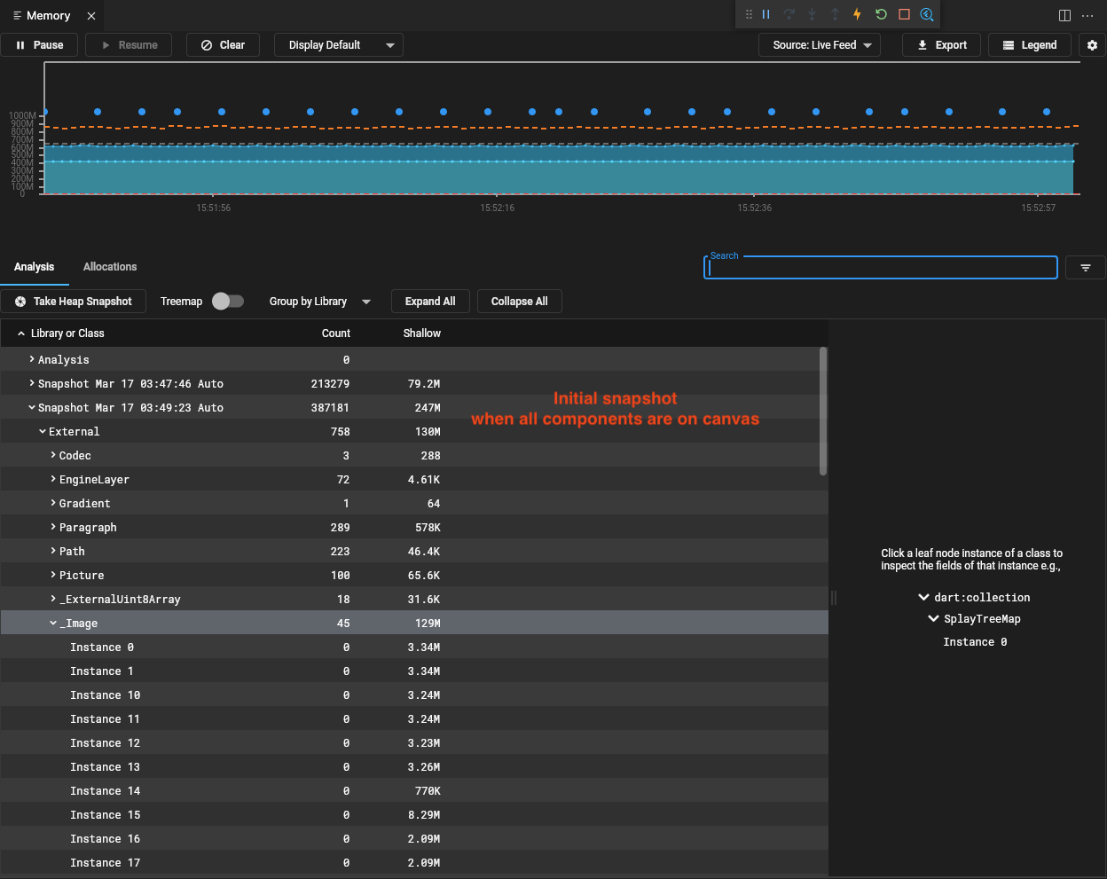Expand the Picture class row
The image size is (1107, 879).
tap(53, 575)
